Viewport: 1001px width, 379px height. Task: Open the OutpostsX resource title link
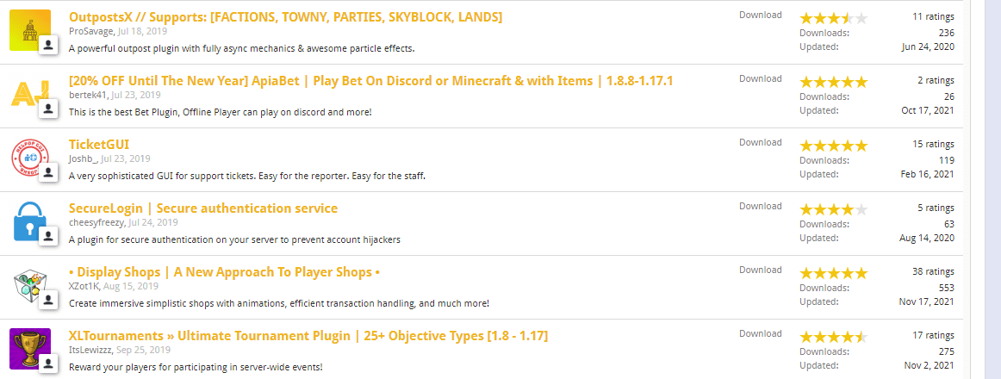[x=285, y=17]
